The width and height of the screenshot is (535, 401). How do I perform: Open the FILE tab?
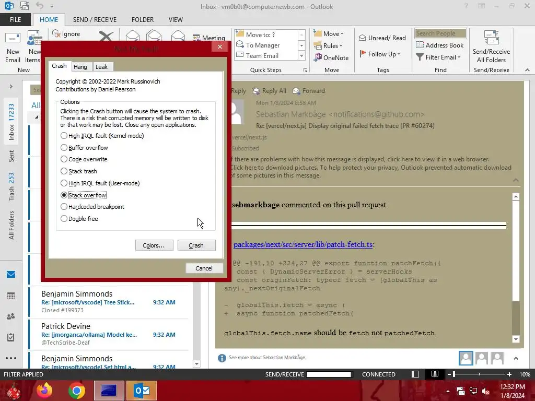tap(15, 19)
